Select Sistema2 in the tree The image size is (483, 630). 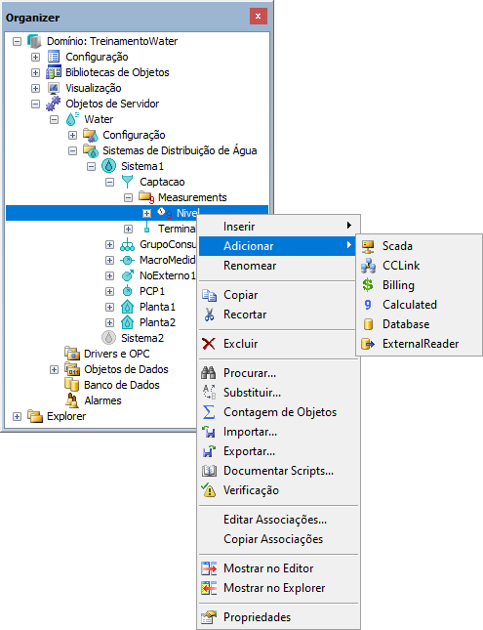142,338
